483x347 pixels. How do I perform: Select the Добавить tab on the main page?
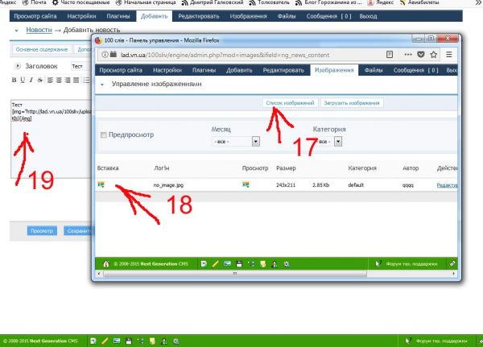[154, 16]
